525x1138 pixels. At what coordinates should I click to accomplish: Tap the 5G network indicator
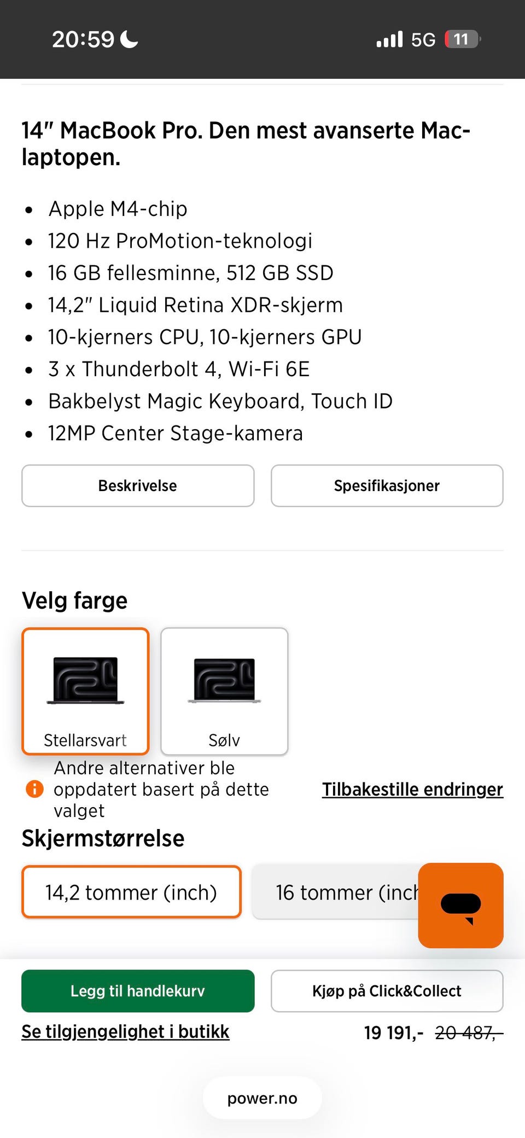coord(423,40)
